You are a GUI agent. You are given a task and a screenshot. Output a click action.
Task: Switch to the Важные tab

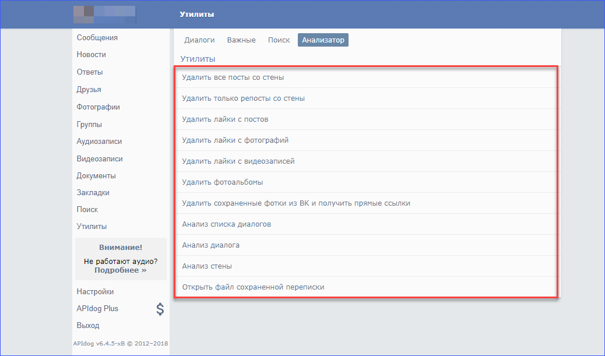click(x=241, y=40)
